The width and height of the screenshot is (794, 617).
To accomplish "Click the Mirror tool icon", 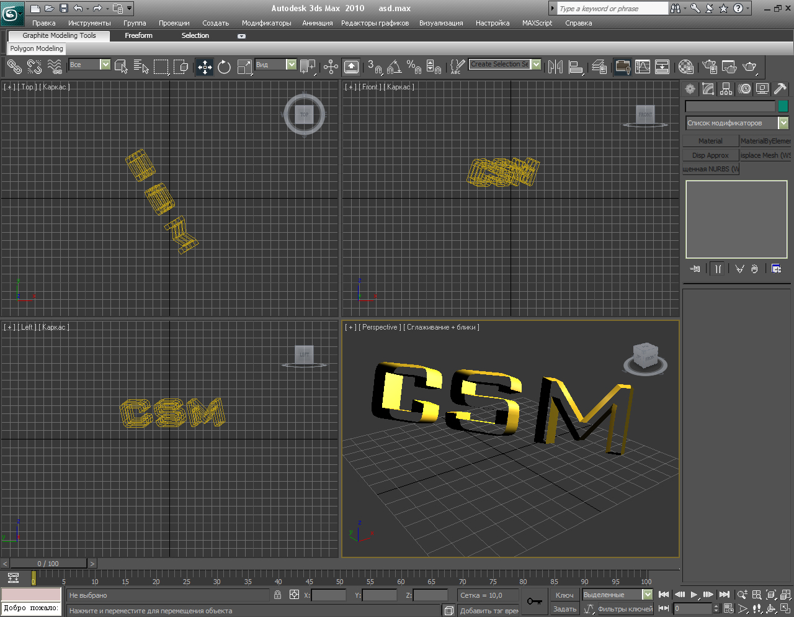I will coord(555,66).
